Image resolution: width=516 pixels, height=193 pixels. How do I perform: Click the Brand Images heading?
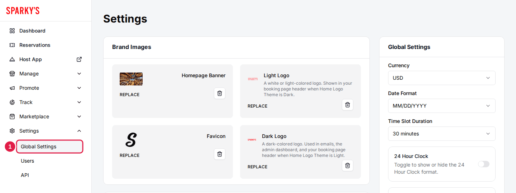132,47
